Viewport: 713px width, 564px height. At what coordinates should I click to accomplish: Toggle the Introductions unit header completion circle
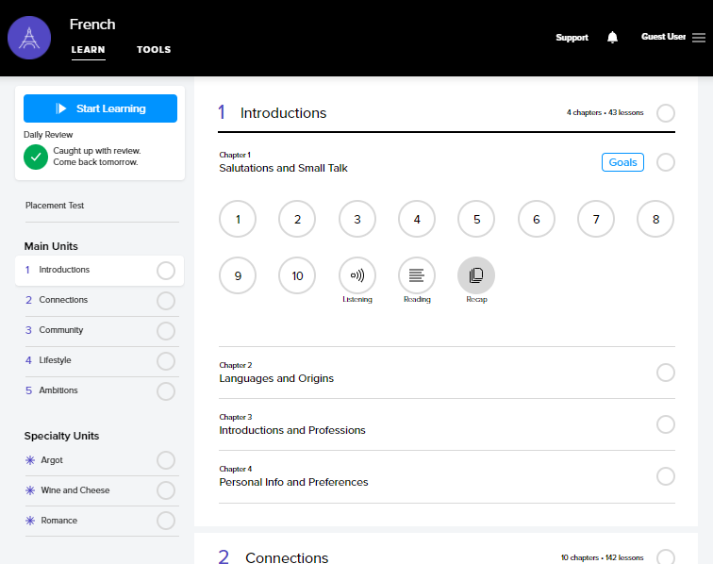coord(666,113)
